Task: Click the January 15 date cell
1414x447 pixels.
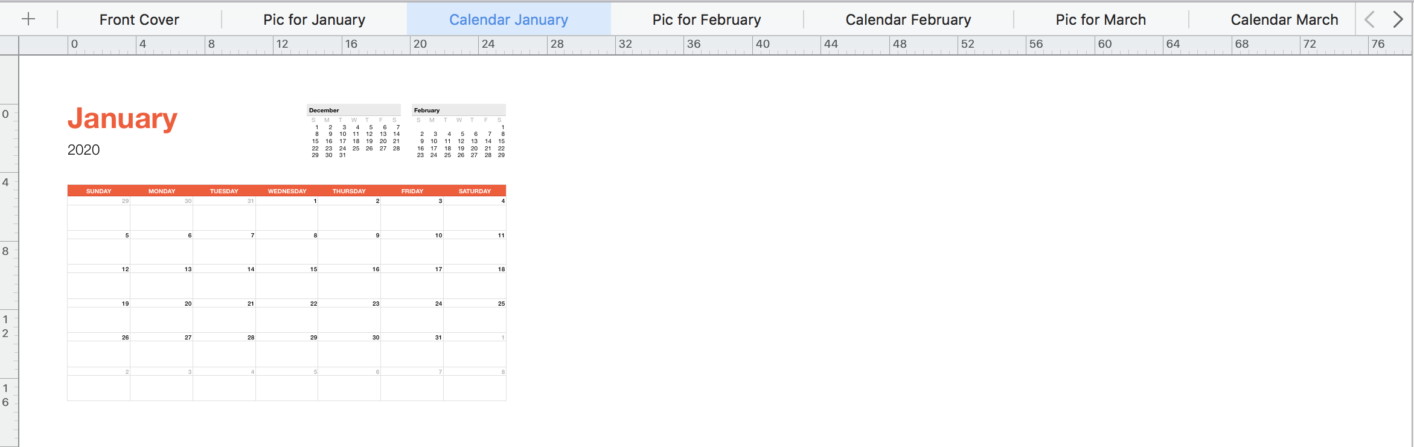Action: [x=287, y=281]
